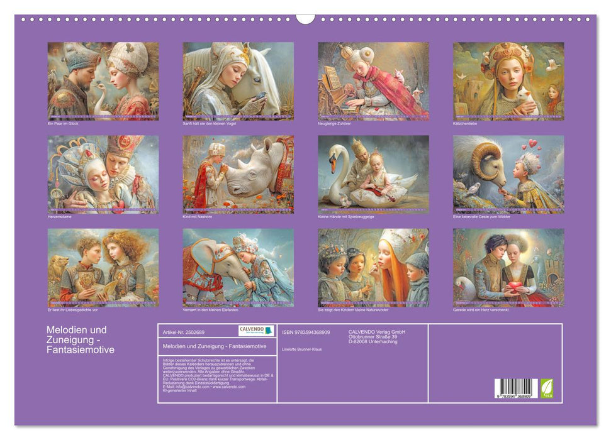
Task: Click the CALVENDO logo badge
Action: pos(256,331)
